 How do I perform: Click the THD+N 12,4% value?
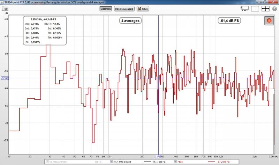point(56,24)
